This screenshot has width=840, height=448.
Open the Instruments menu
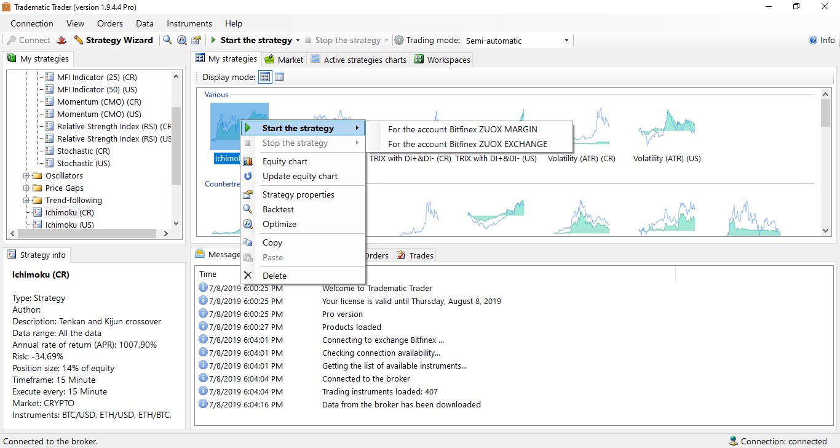[189, 23]
